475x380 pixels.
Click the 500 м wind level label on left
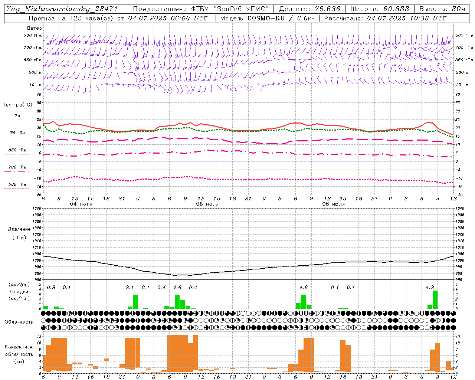point(35,72)
